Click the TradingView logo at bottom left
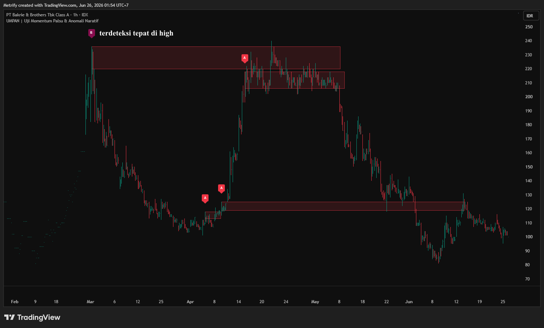This screenshot has height=328, width=544. pyautogui.click(x=32, y=317)
